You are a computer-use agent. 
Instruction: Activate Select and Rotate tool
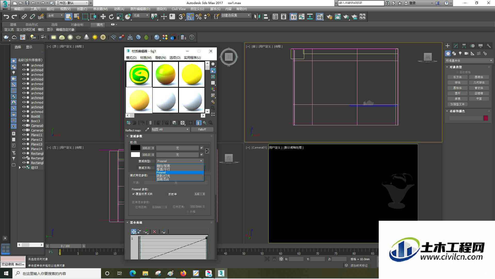(111, 17)
